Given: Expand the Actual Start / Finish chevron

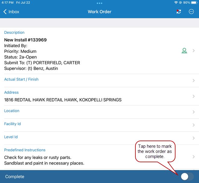Looking at the screenshot, I should 194,81.
